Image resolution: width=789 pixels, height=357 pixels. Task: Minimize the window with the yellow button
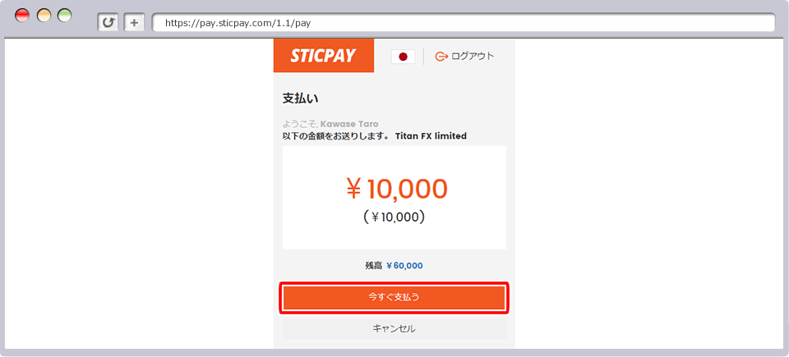[x=44, y=15]
